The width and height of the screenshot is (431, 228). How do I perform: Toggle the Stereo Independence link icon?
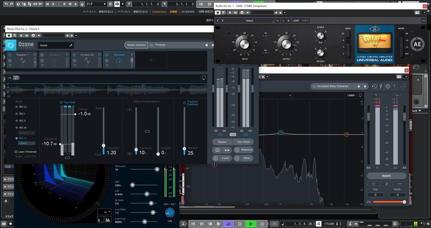[147, 131]
